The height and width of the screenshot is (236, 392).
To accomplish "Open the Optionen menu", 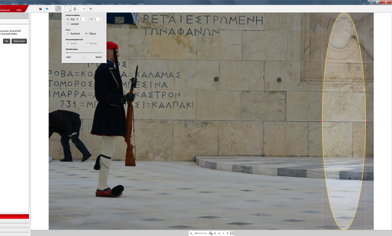I will 5,10.
